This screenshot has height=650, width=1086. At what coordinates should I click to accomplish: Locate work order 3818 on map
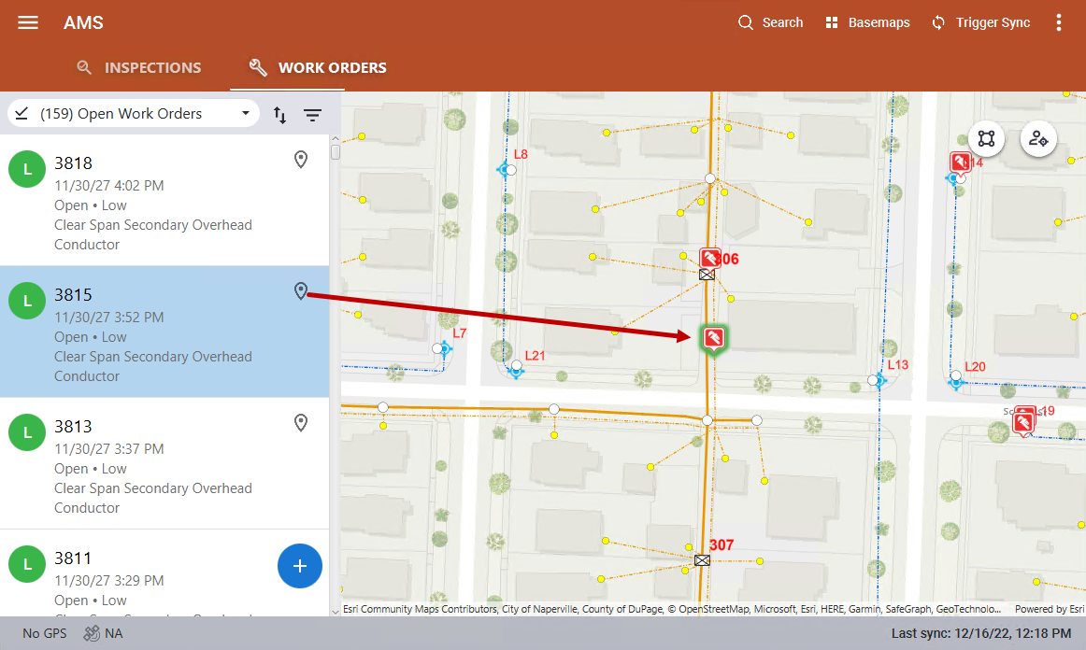[300, 160]
